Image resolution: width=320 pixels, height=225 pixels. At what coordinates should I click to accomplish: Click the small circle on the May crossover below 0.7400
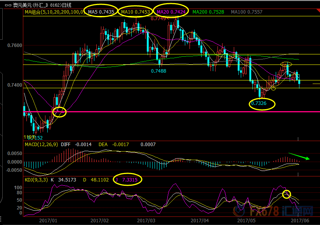click(273, 89)
